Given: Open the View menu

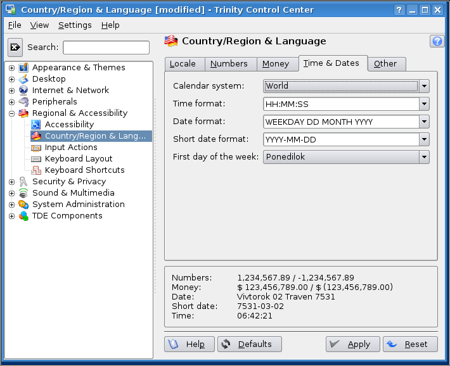Looking at the screenshot, I should point(39,25).
